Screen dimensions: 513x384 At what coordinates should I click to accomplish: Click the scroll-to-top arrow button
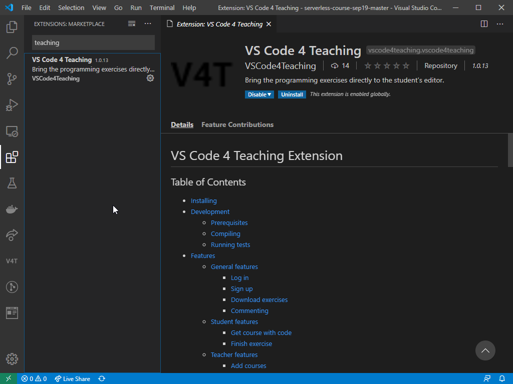[485, 350]
